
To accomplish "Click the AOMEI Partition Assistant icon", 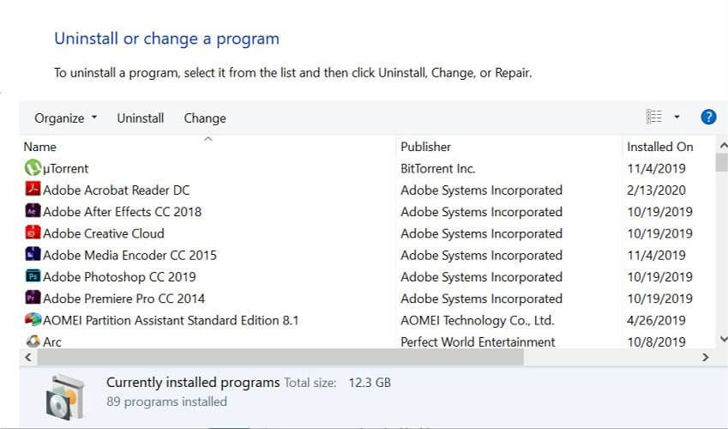I will tap(33, 319).
